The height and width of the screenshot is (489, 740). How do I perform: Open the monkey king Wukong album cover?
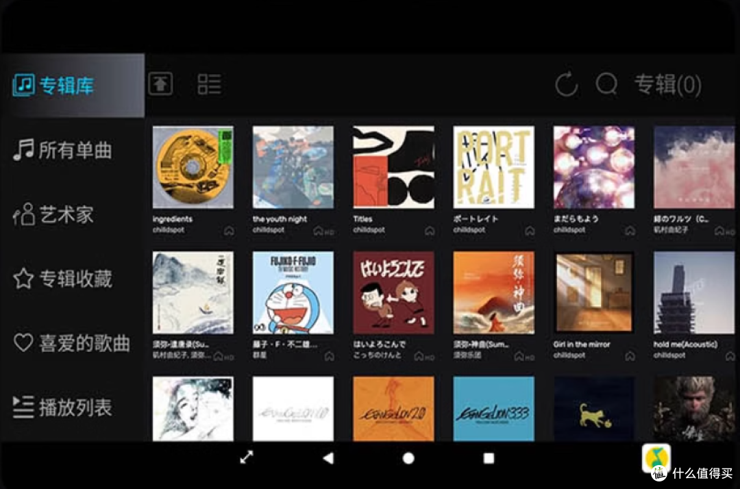[x=694, y=408]
